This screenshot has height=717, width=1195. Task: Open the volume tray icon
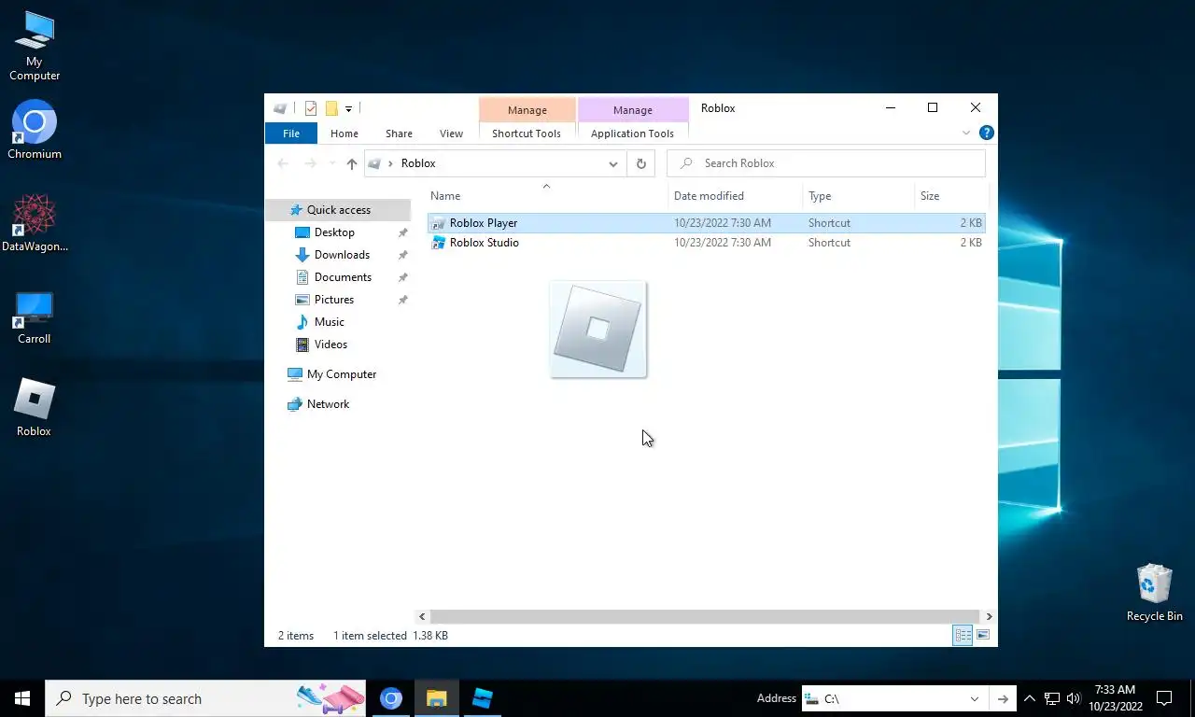[x=1073, y=698]
